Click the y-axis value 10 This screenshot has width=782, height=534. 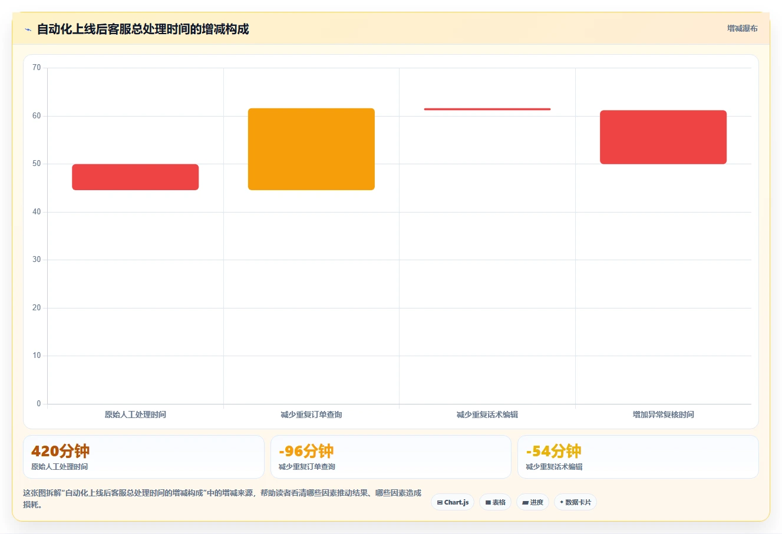click(x=37, y=356)
